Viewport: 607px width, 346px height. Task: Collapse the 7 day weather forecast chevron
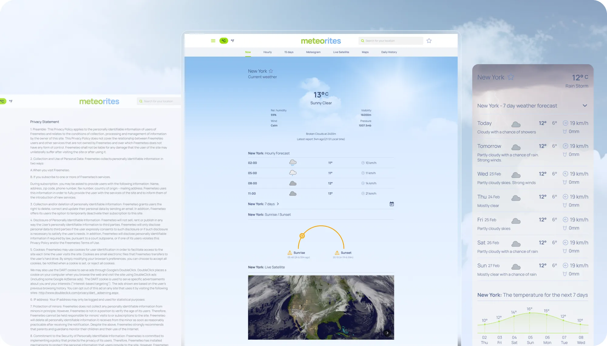pos(585,106)
